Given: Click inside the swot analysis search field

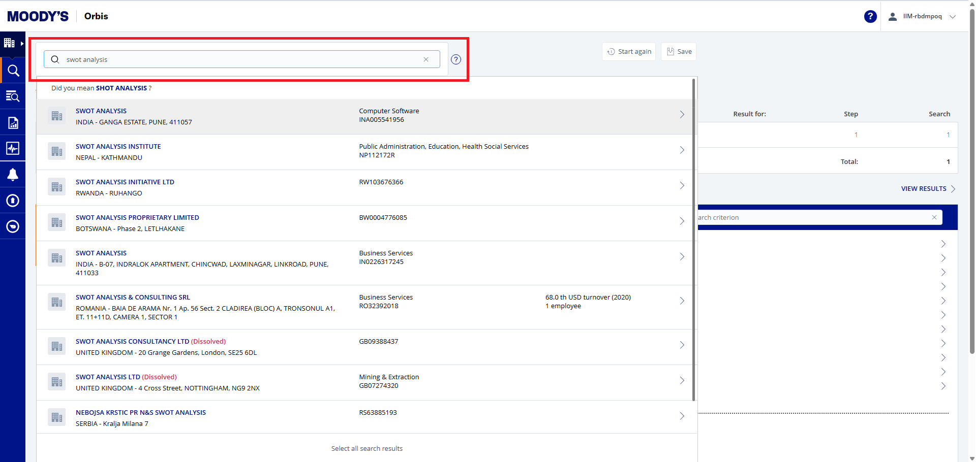Looking at the screenshot, I should pos(239,59).
